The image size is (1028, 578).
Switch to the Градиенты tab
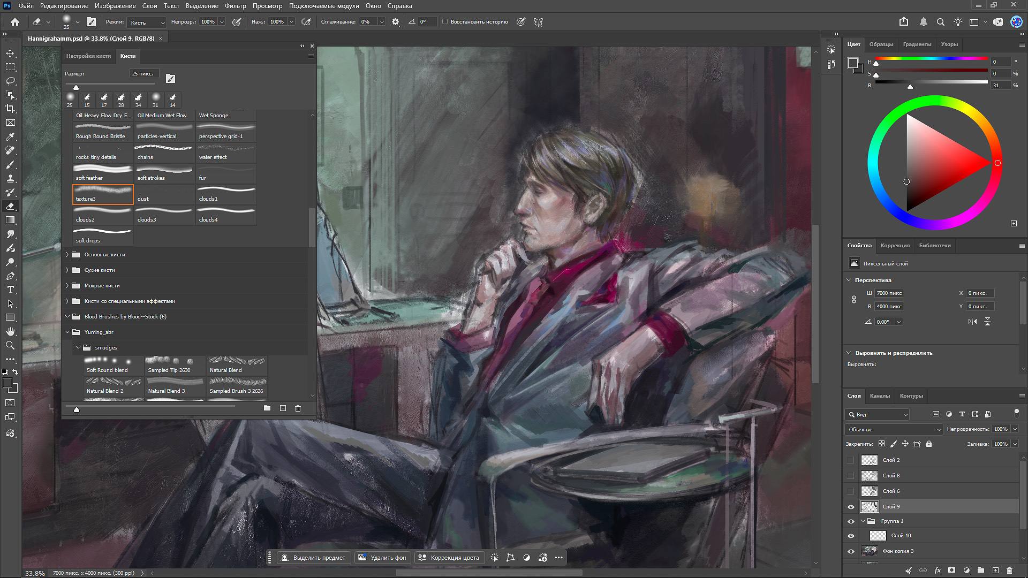point(917,44)
